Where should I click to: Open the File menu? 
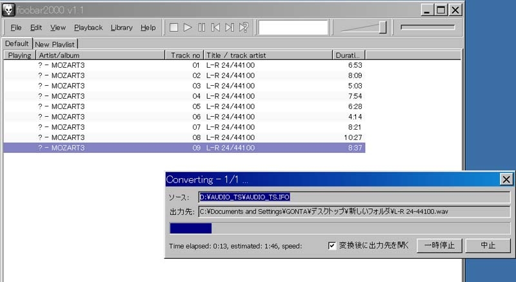[x=16, y=28]
